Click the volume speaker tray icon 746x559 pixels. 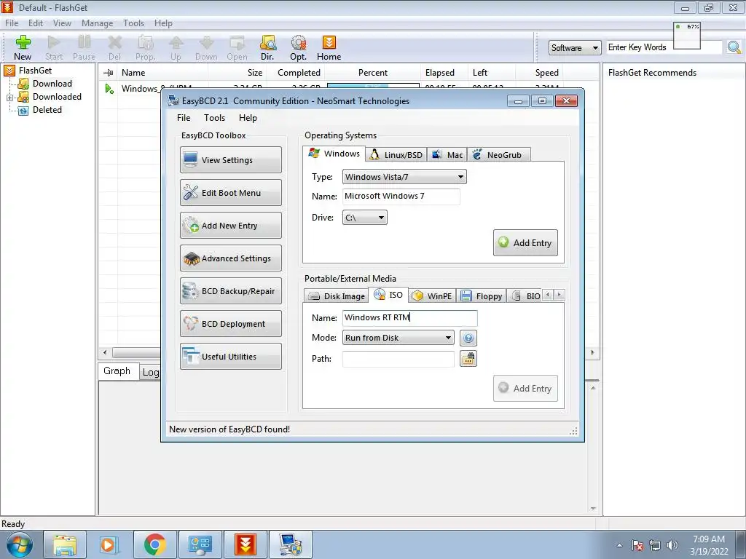672,545
